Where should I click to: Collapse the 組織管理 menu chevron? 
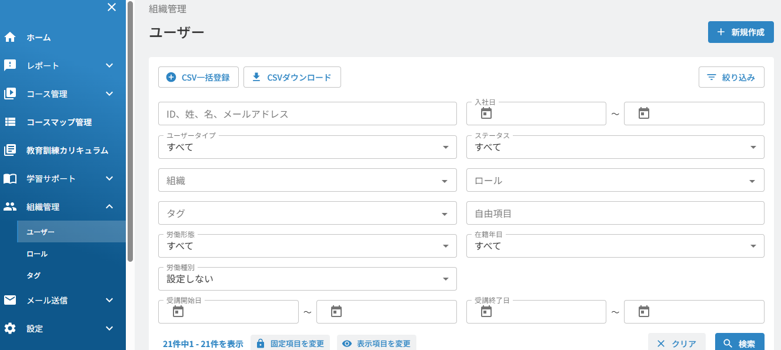tap(109, 206)
